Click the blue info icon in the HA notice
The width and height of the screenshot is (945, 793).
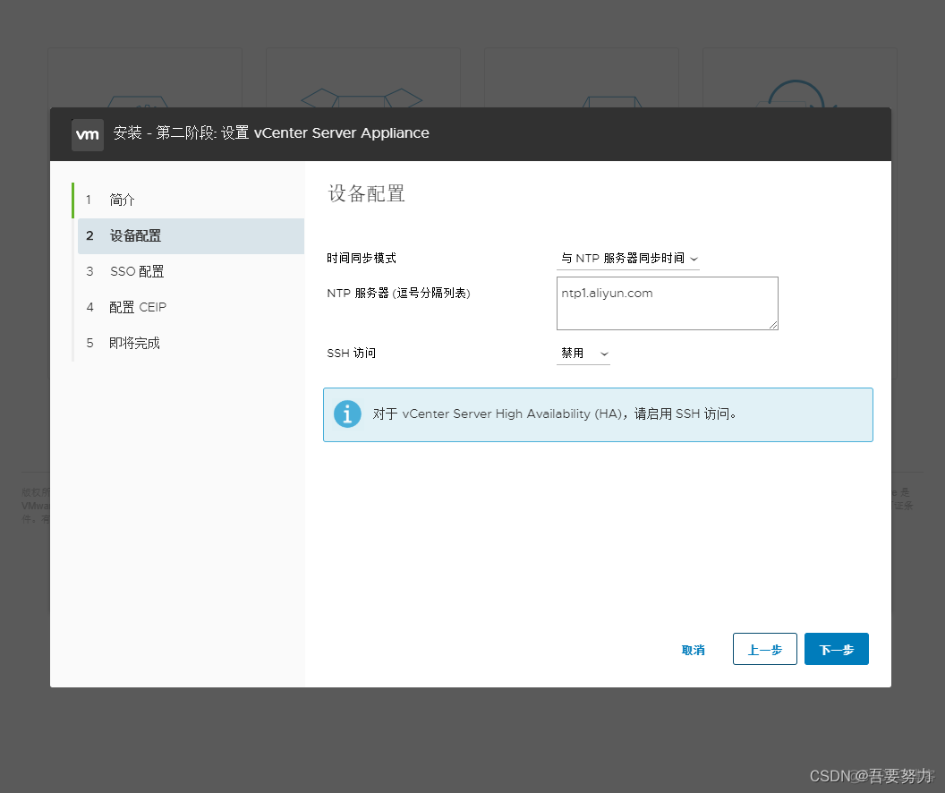[347, 414]
